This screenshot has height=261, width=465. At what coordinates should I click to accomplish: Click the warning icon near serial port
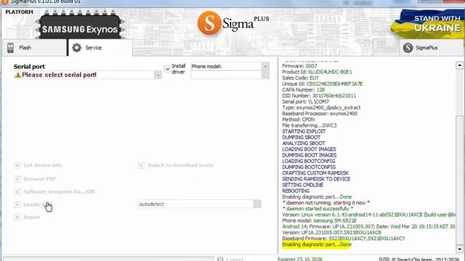coord(17,75)
